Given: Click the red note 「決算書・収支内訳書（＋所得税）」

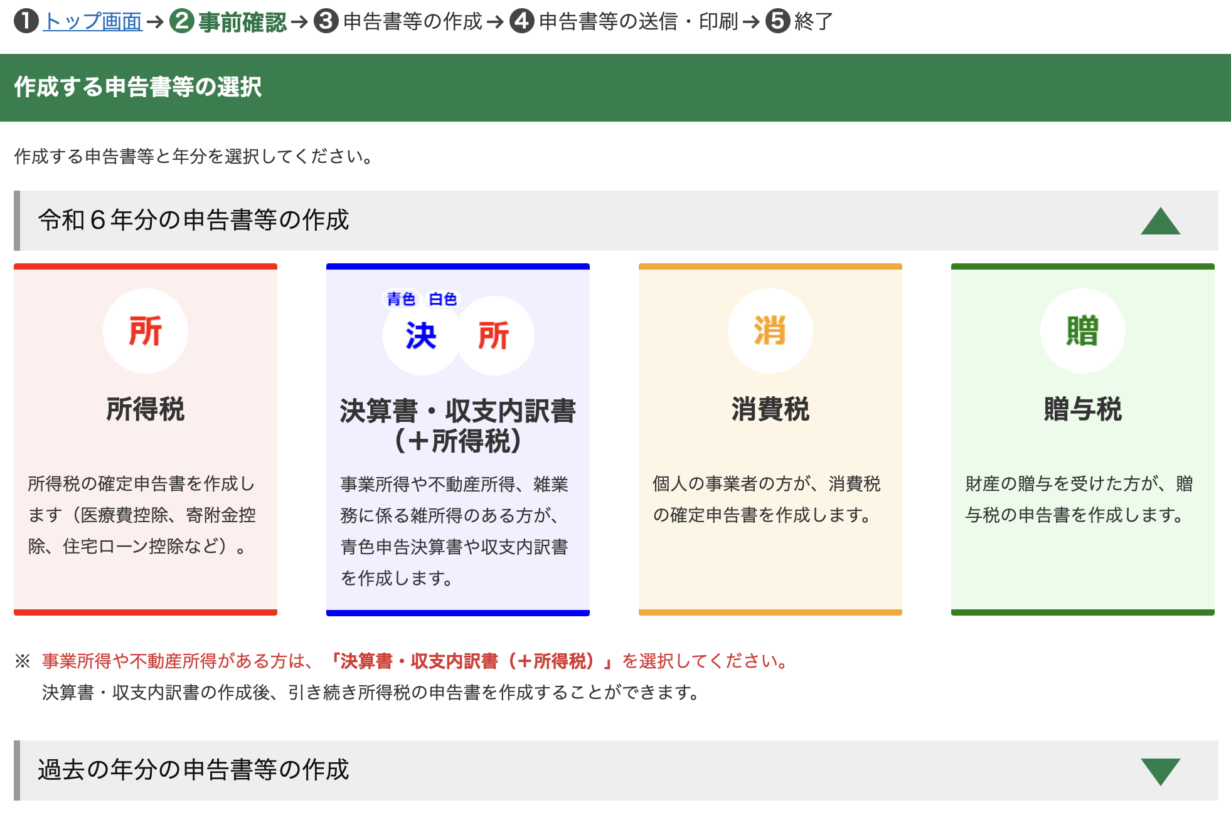Looking at the screenshot, I should pos(471,661).
